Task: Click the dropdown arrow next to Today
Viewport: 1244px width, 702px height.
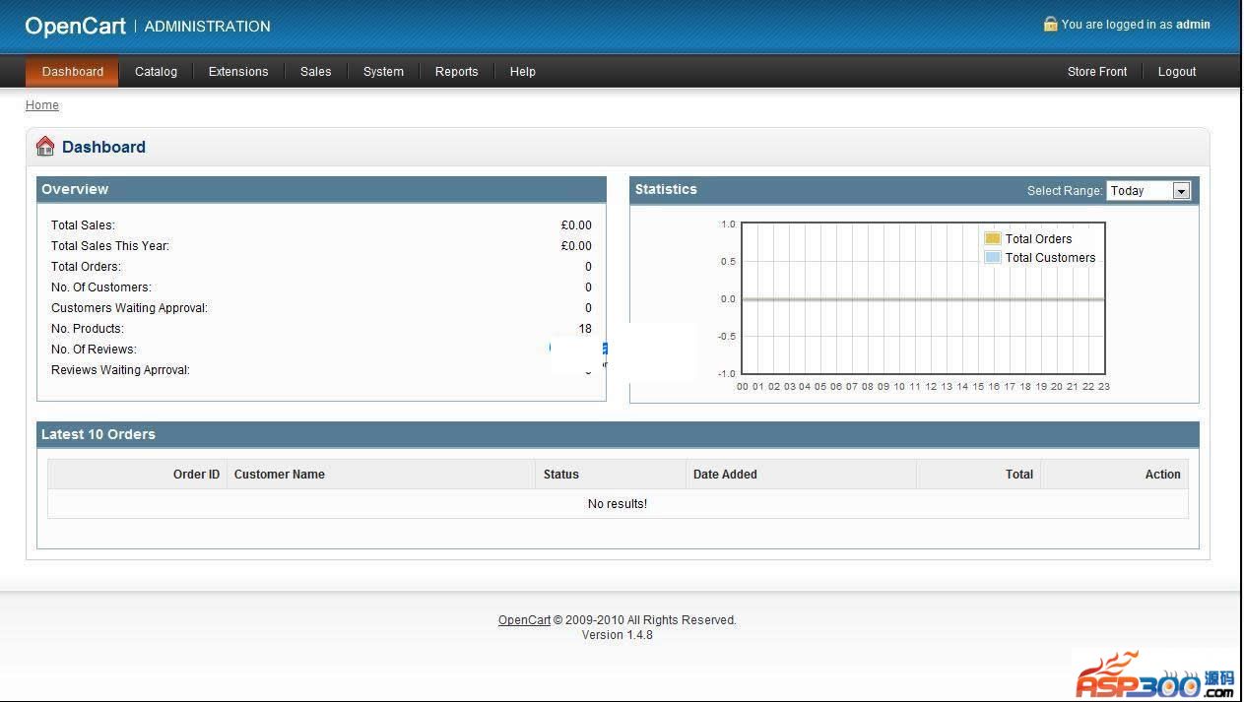Action: click(1181, 191)
